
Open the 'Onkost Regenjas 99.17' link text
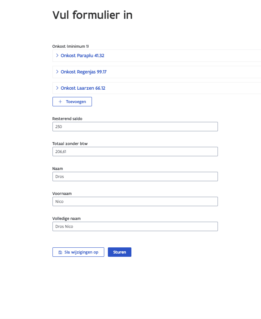click(84, 72)
